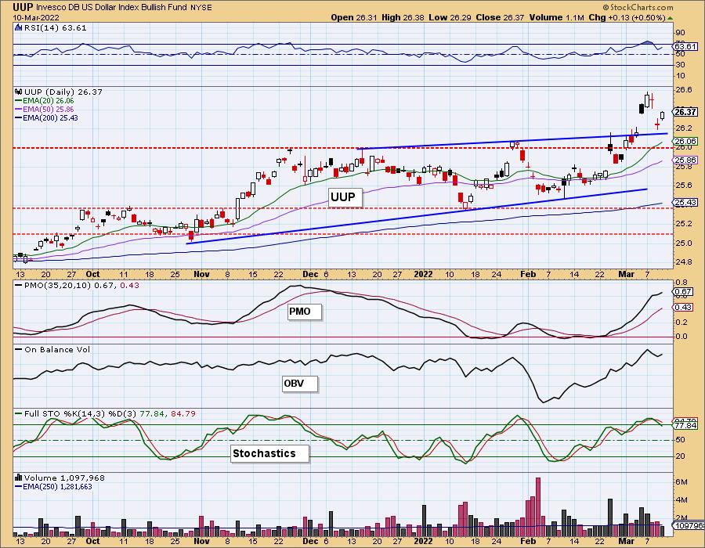Image resolution: width=705 pixels, height=548 pixels.
Task: Click the OBV annotation box
Action: pyautogui.click(x=299, y=384)
